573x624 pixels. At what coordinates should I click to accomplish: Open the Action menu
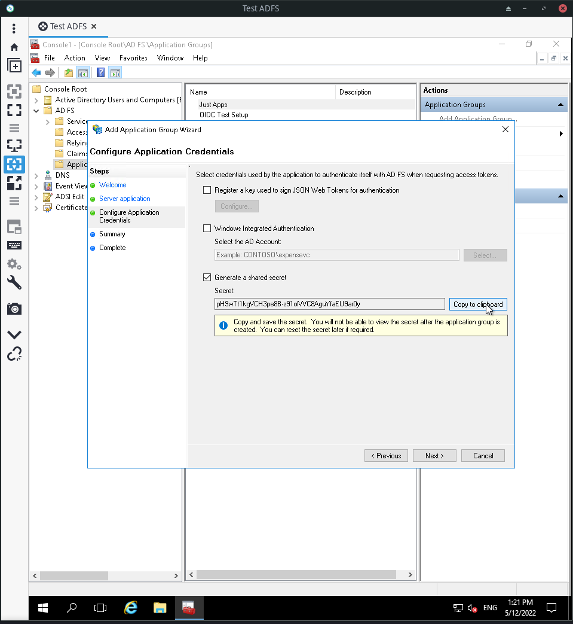[75, 58]
